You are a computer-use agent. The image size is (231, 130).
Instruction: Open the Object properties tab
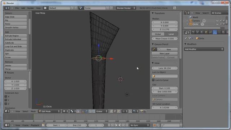pyautogui.click(x=206, y=32)
